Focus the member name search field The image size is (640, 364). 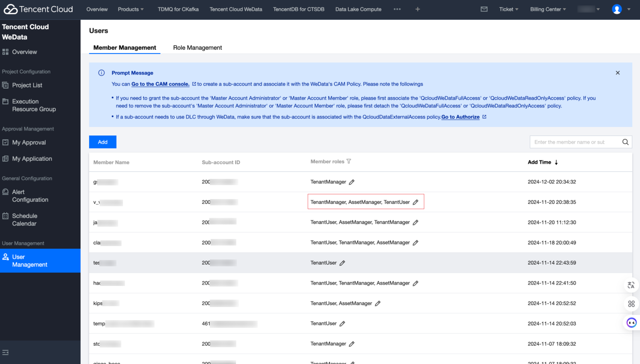[575, 142]
